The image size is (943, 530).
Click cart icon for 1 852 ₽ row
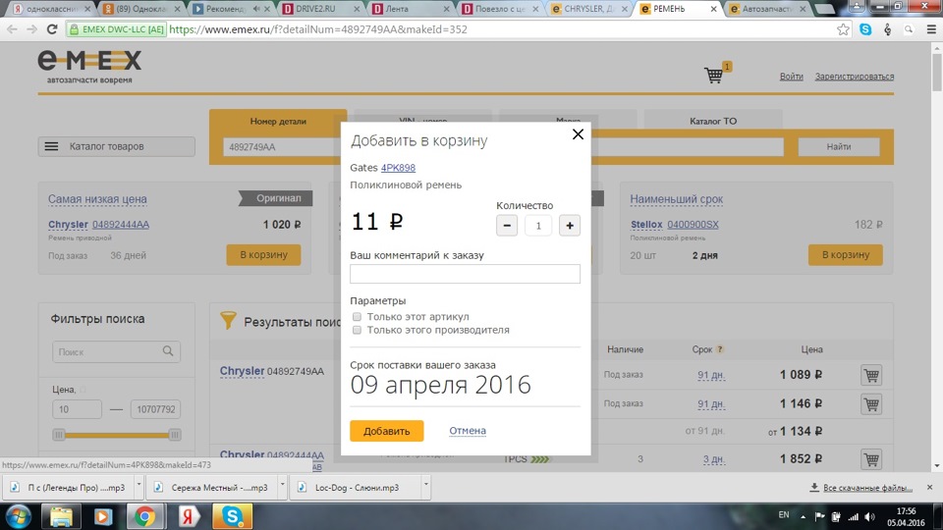coord(871,459)
